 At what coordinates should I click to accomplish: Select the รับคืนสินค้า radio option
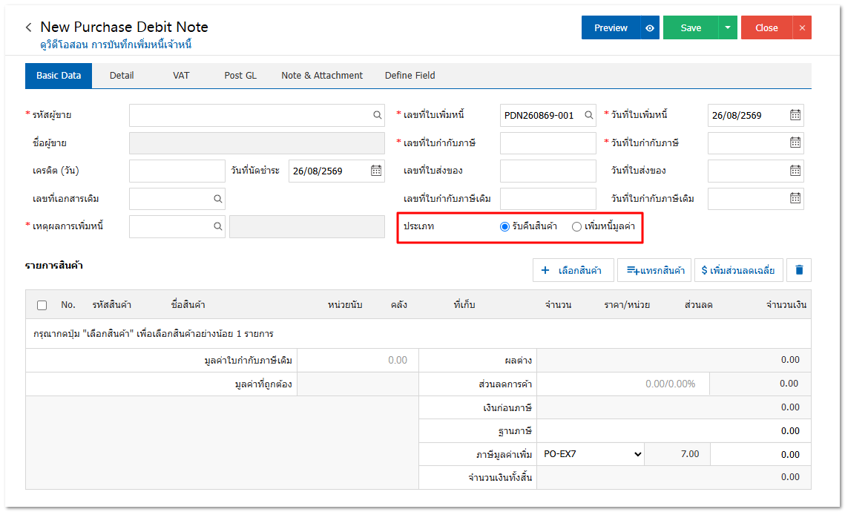coord(504,226)
